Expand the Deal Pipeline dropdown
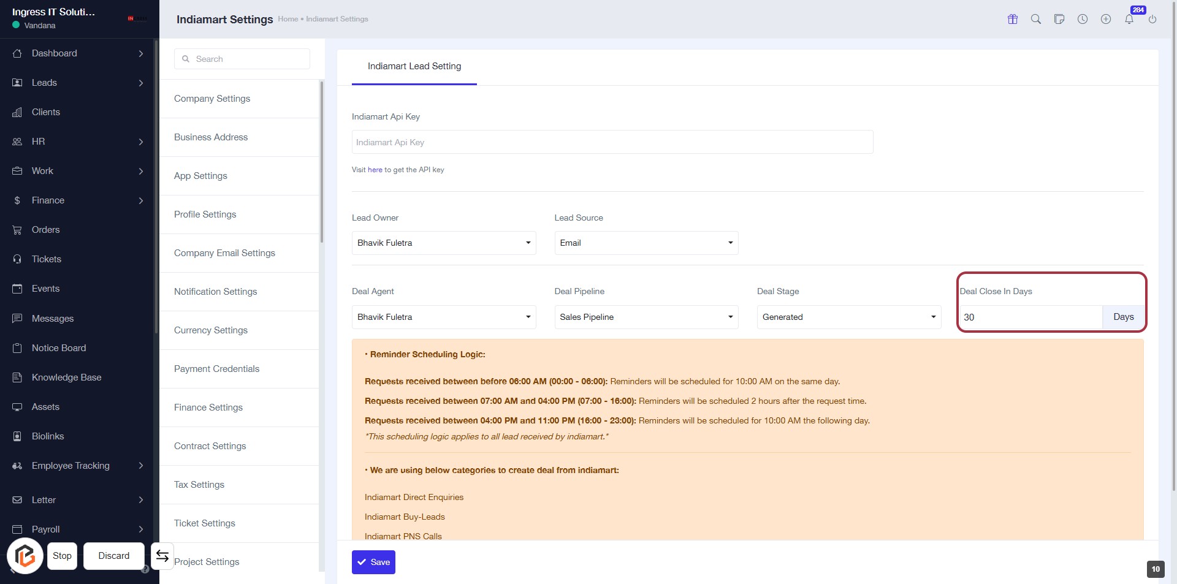Image resolution: width=1177 pixels, height=584 pixels. pos(646,317)
